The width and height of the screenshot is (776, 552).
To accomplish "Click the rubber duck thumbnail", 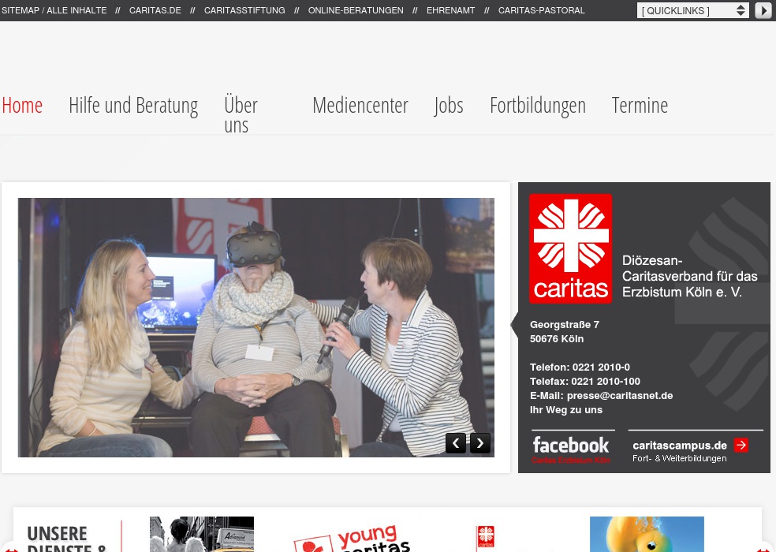I will pyautogui.click(x=647, y=535).
